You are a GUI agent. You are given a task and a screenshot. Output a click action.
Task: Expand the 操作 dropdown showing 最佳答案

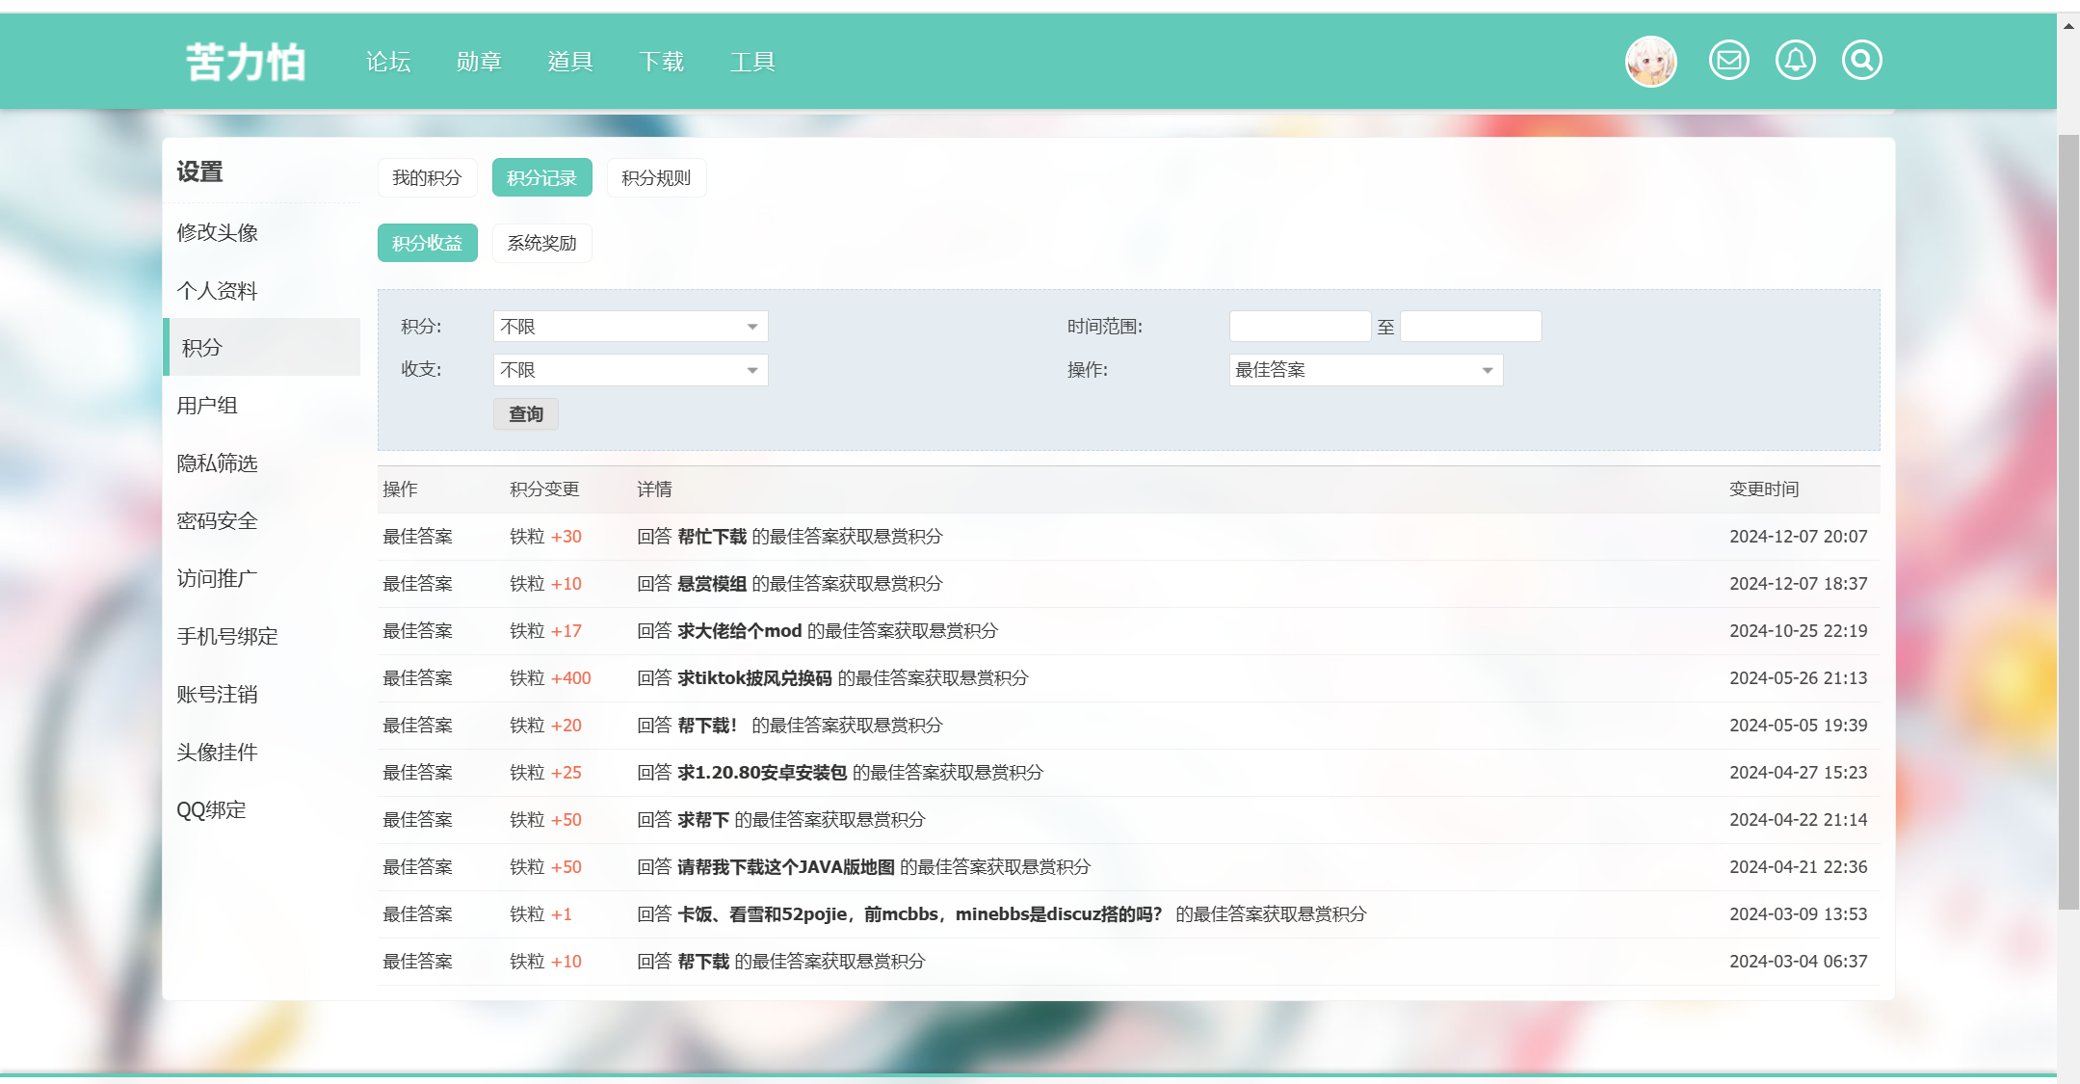1365,370
